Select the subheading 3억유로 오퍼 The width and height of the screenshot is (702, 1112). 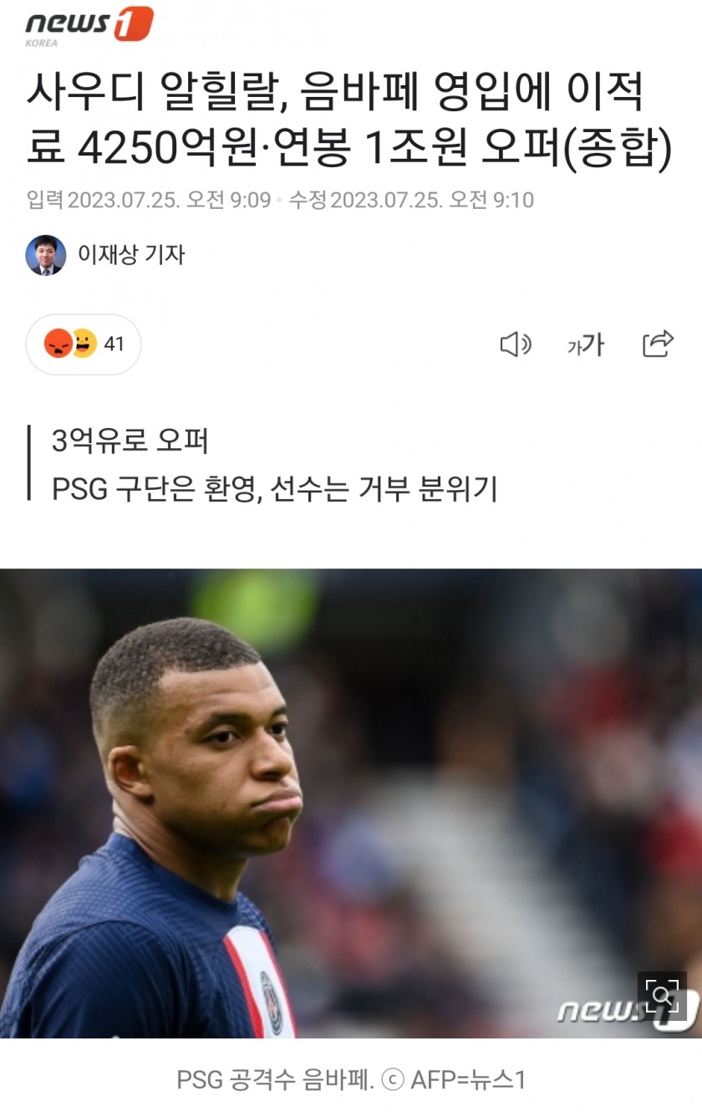(x=130, y=441)
